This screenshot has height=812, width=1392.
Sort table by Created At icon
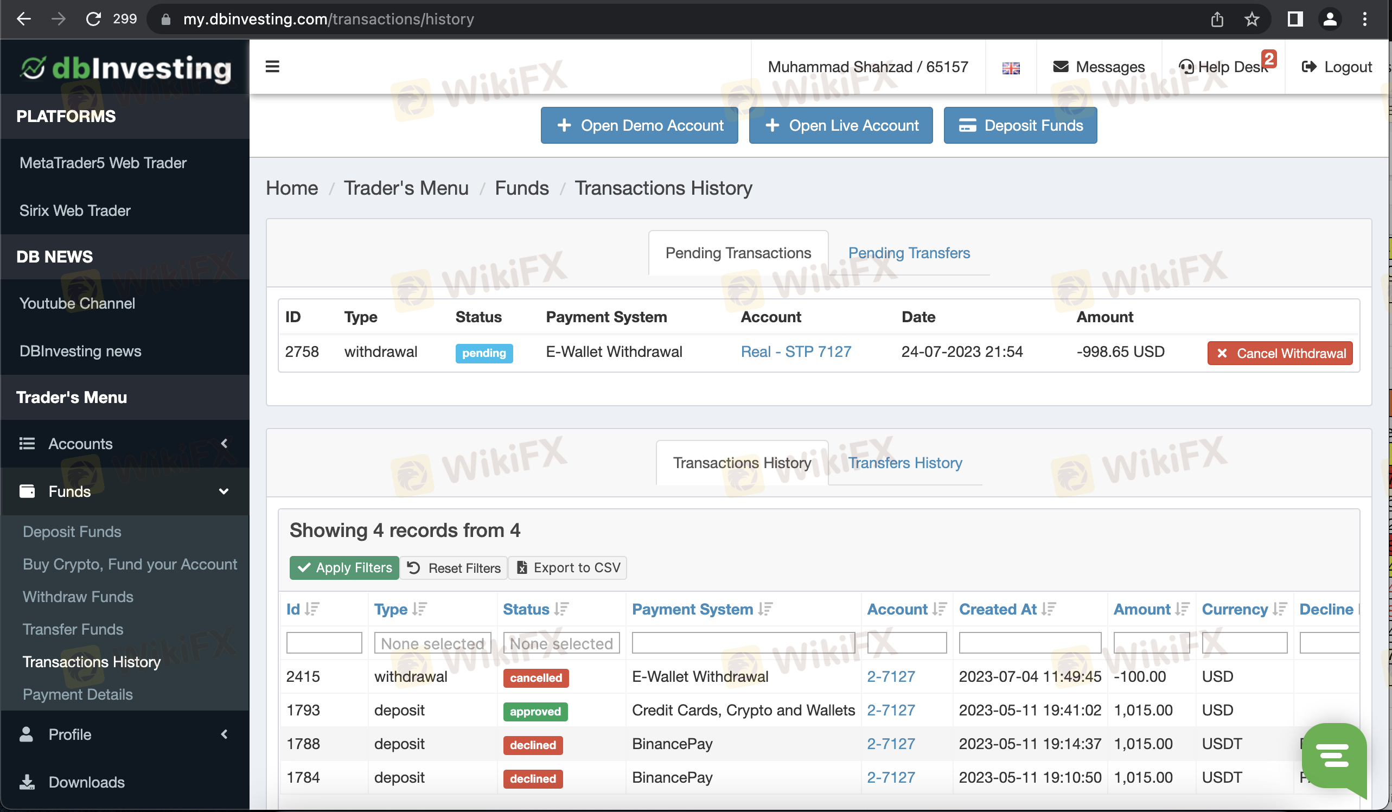[1049, 609]
